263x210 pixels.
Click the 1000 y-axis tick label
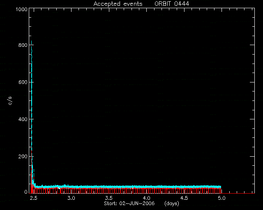21,9
